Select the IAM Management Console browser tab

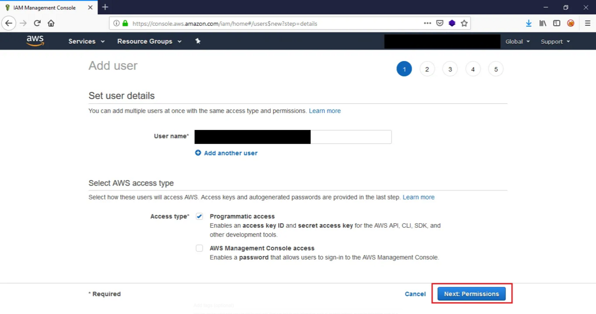coord(49,7)
